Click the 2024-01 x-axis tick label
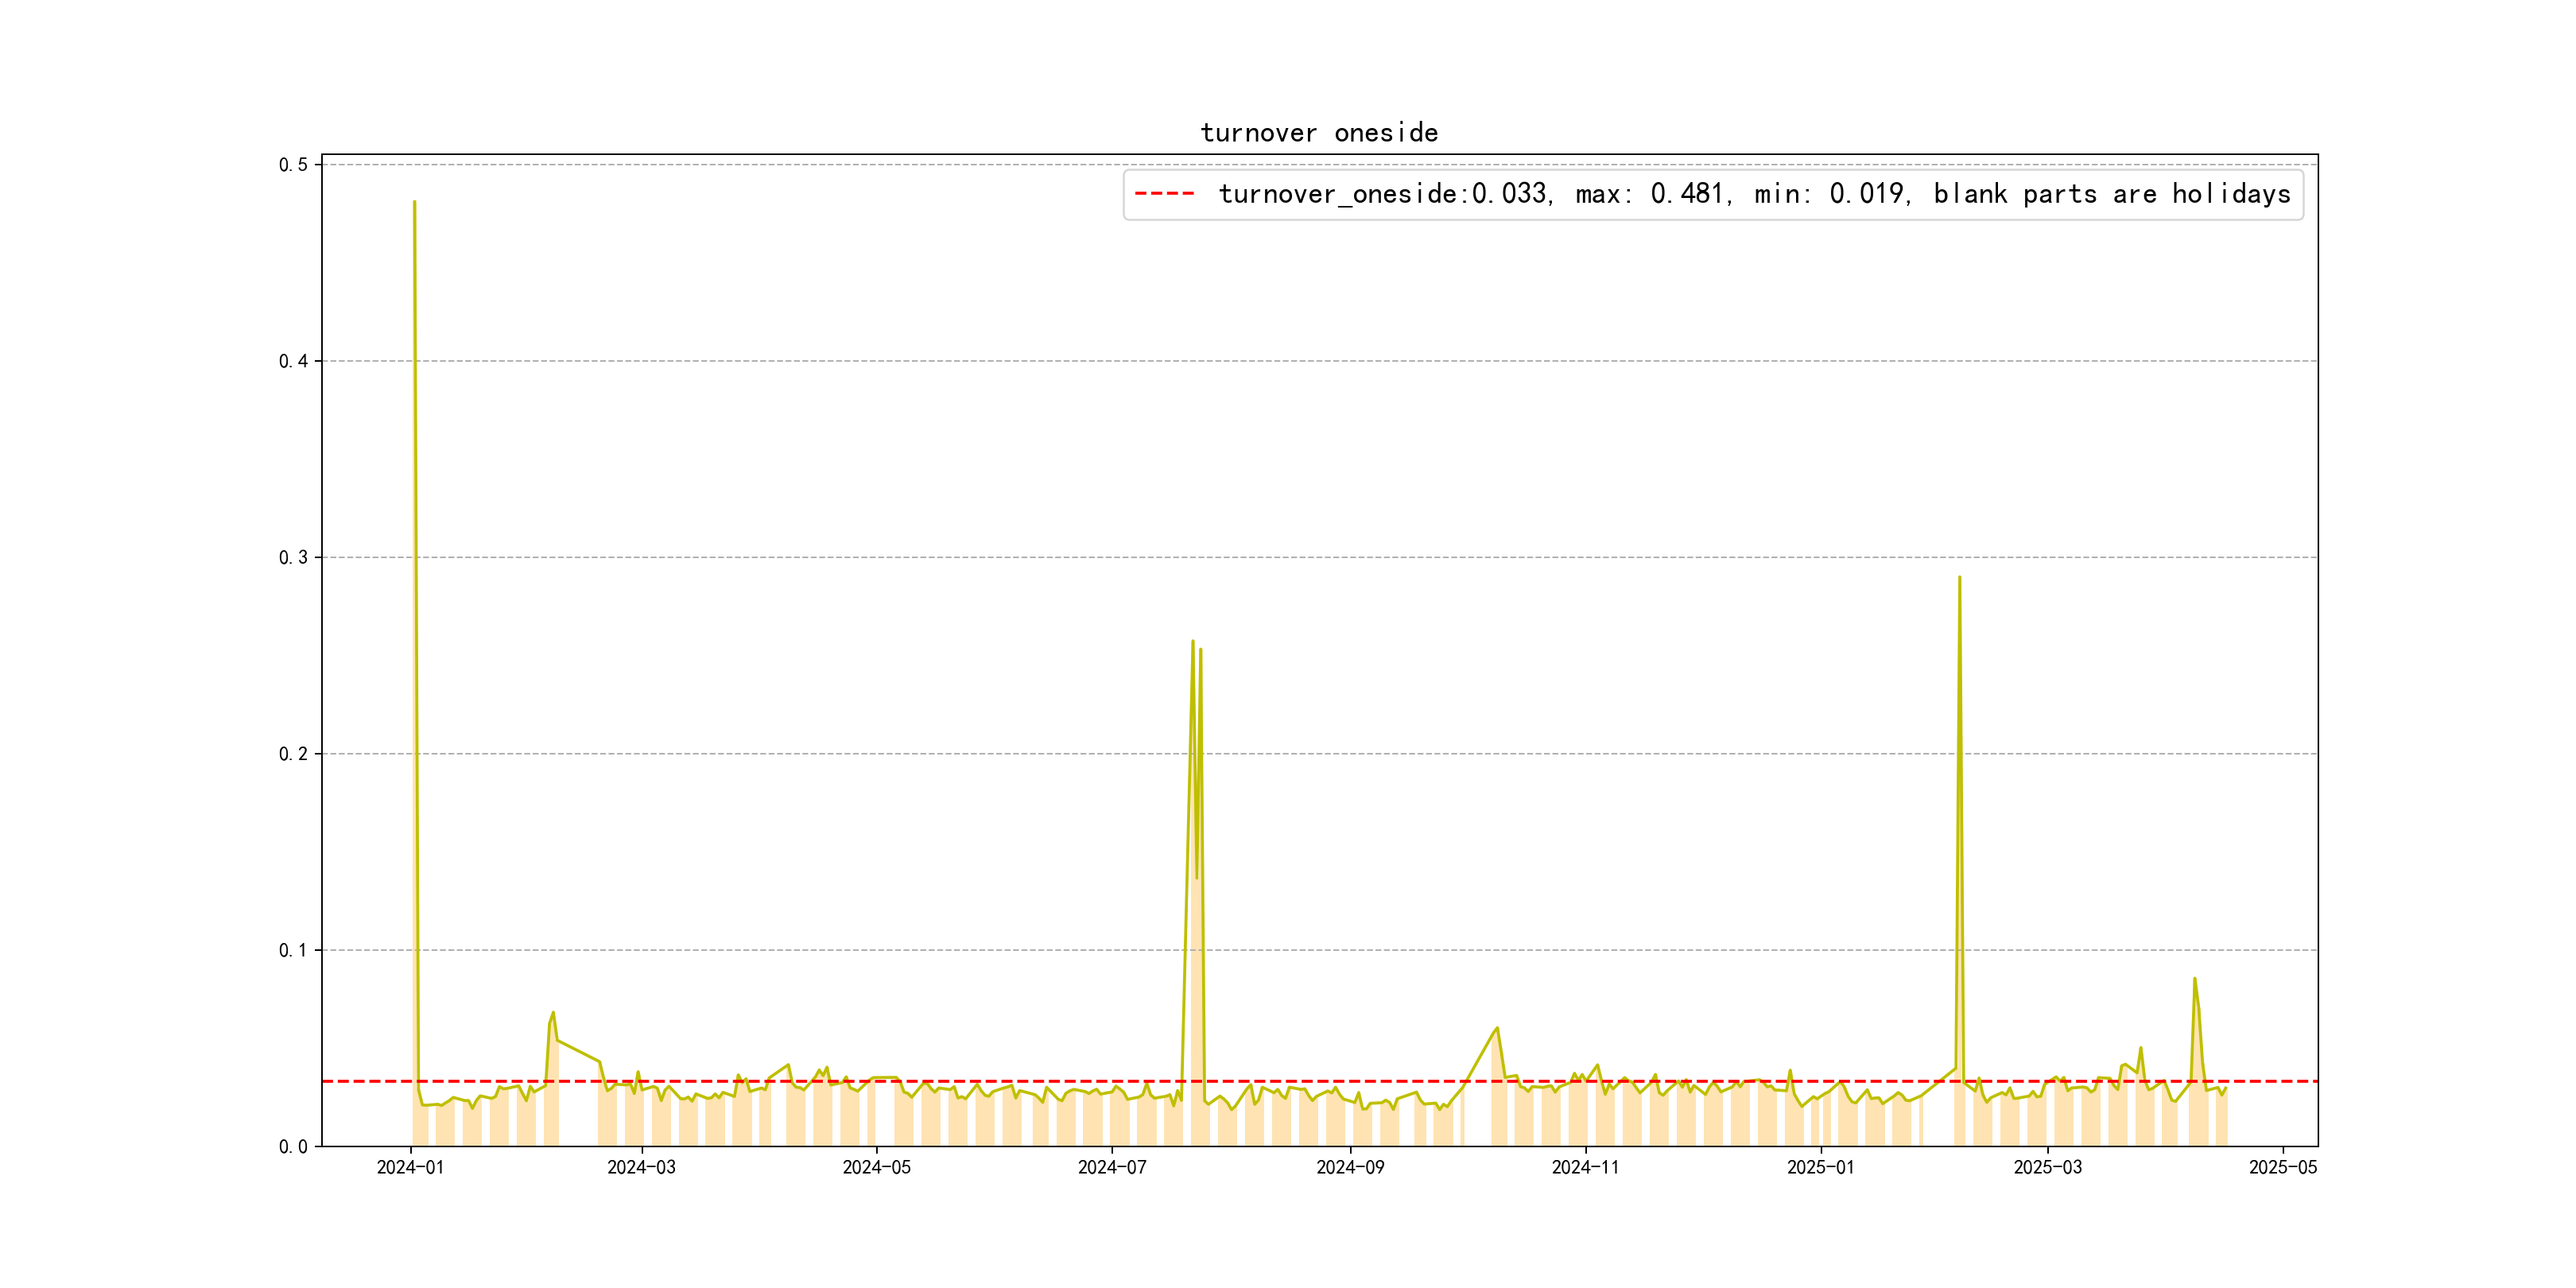This screenshot has width=2576, height=1288. 410,1167
